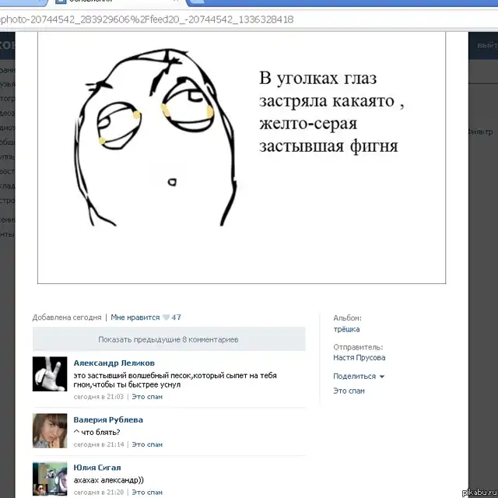The width and height of the screenshot is (498, 498).
Task: Mark Валерия Рублева's comment as spam
Action: [147, 444]
